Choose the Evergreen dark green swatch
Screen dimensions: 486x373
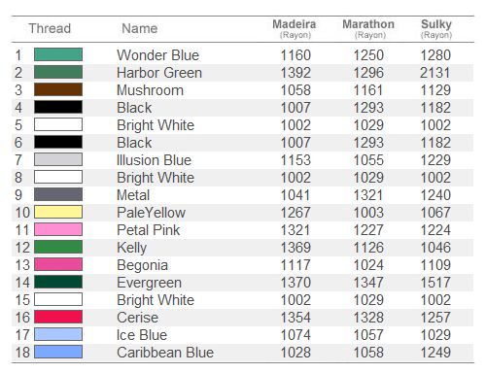click(x=58, y=282)
